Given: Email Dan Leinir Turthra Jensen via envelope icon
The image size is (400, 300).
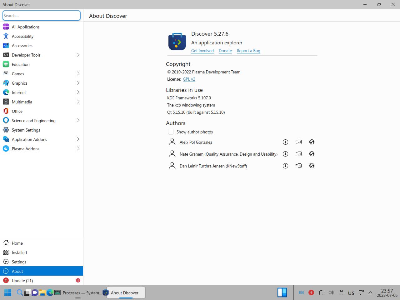Looking at the screenshot, I should (299, 166).
